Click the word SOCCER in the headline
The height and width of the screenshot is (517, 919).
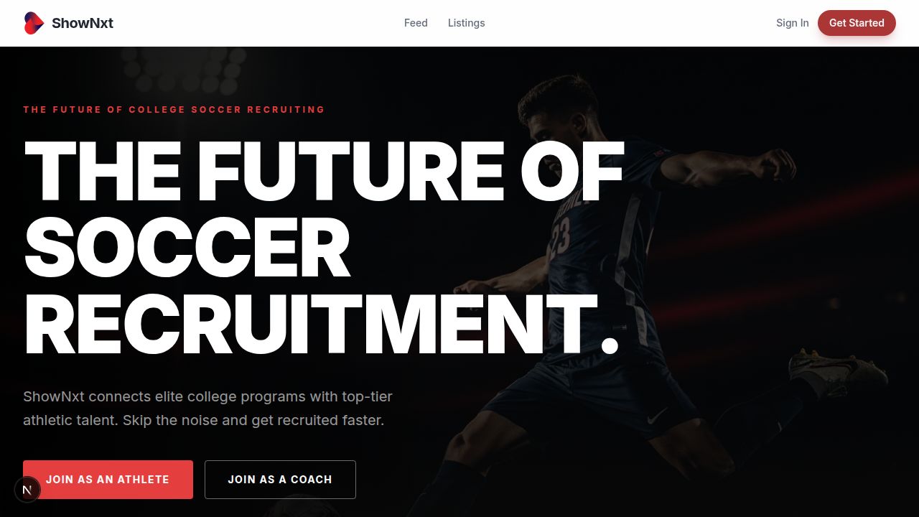click(x=187, y=248)
